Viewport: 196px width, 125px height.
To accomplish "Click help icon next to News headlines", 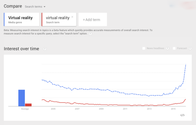I will 167,49.
